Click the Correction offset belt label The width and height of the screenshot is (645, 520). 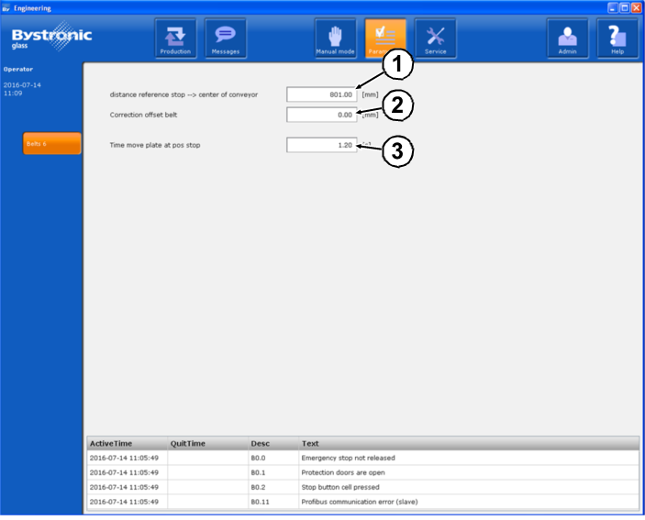143,115
